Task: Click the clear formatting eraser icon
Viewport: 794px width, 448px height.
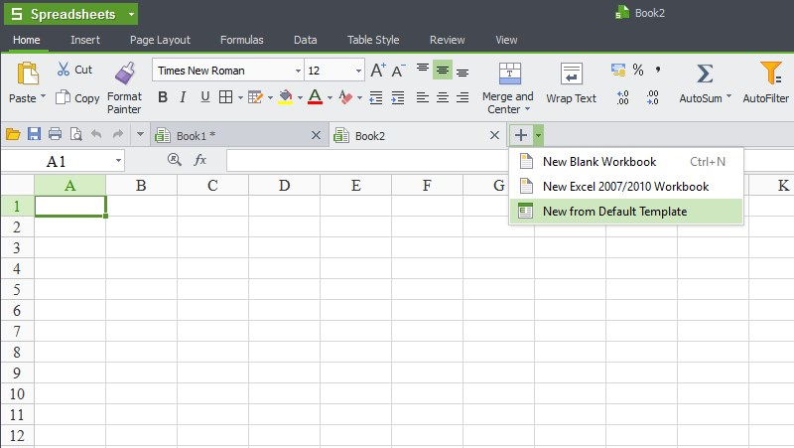Action: pyautogui.click(x=345, y=96)
